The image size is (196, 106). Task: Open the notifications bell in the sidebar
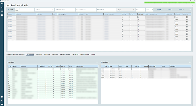[2, 101]
